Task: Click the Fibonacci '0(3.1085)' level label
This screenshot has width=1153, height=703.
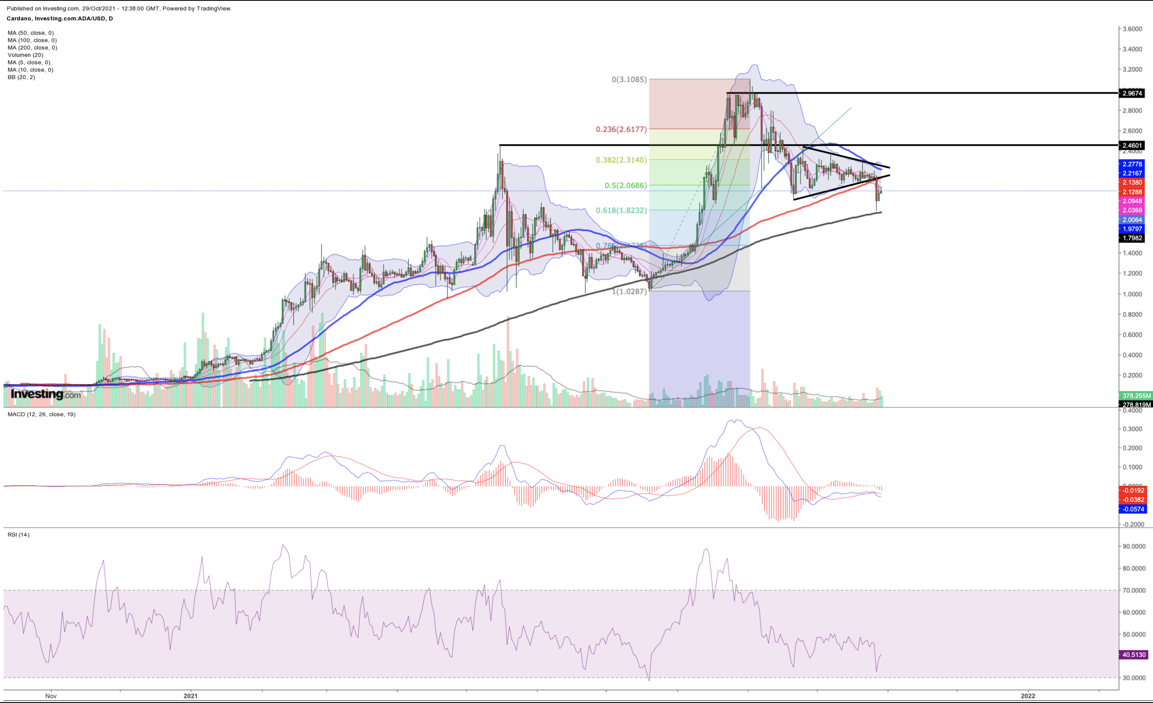Action: point(629,80)
